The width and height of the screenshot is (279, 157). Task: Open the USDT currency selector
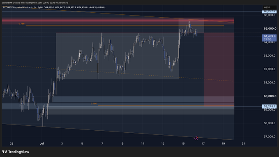[x=270, y=7]
